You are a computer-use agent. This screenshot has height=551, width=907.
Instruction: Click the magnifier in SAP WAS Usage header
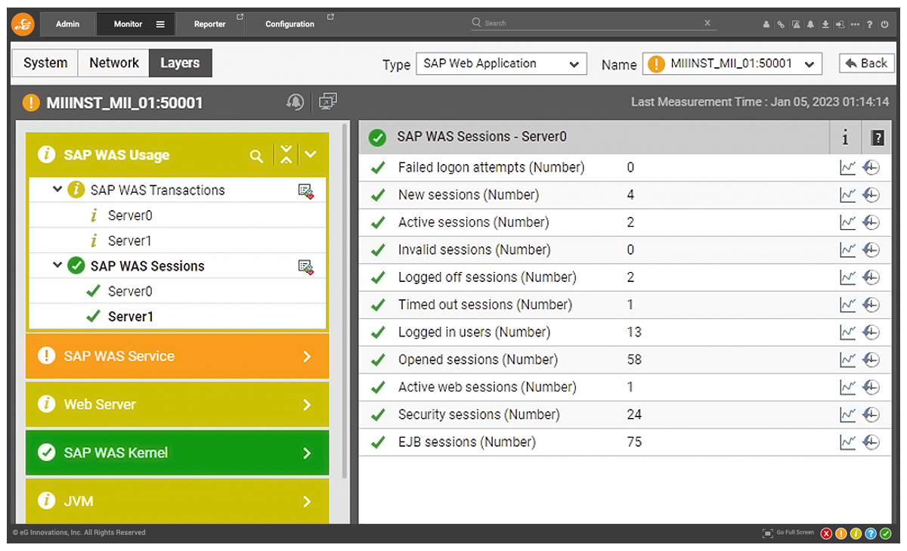257,156
